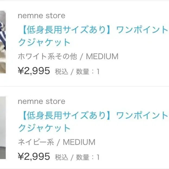
Task: Open nemne store link above navy jacket
Action: pos(42,101)
